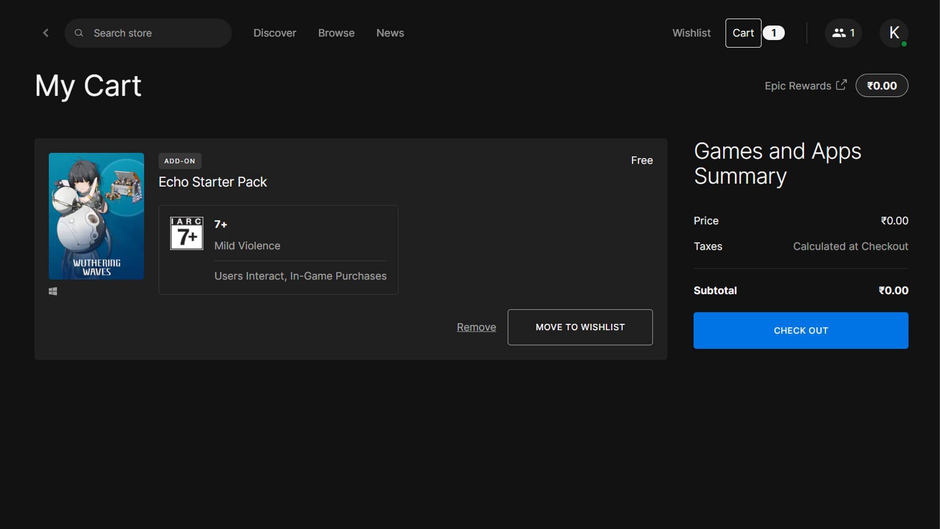Click Users Interact, In-Game Purchases text

pyautogui.click(x=300, y=276)
